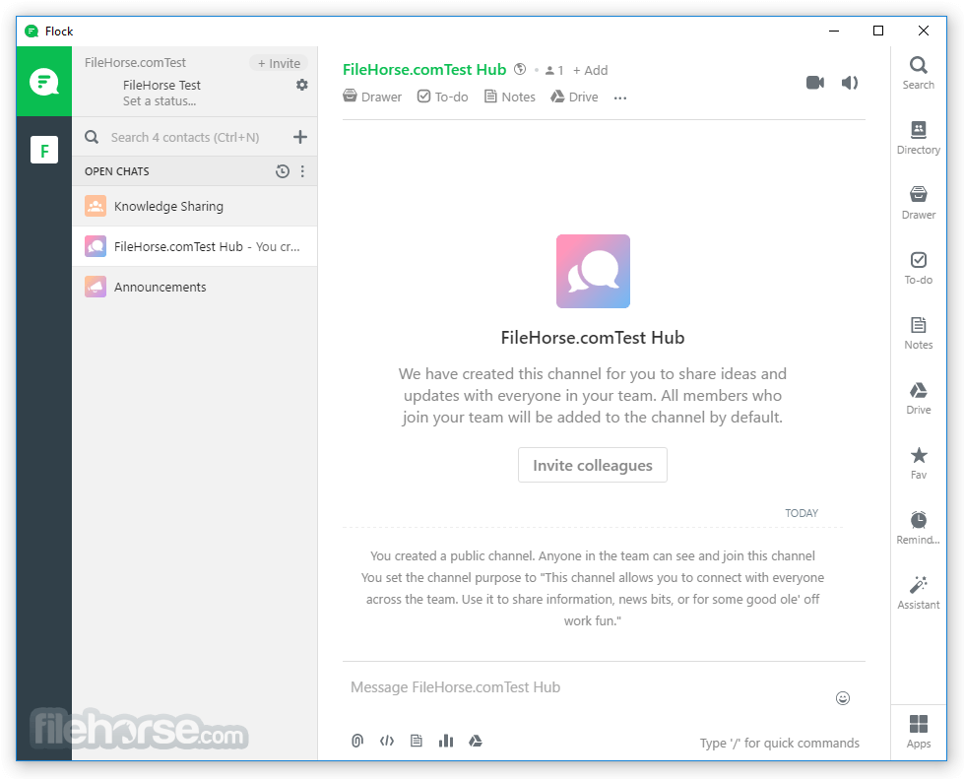Open Directory in right sidebar
The width and height of the screenshot is (964, 779).
(x=919, y=138)
